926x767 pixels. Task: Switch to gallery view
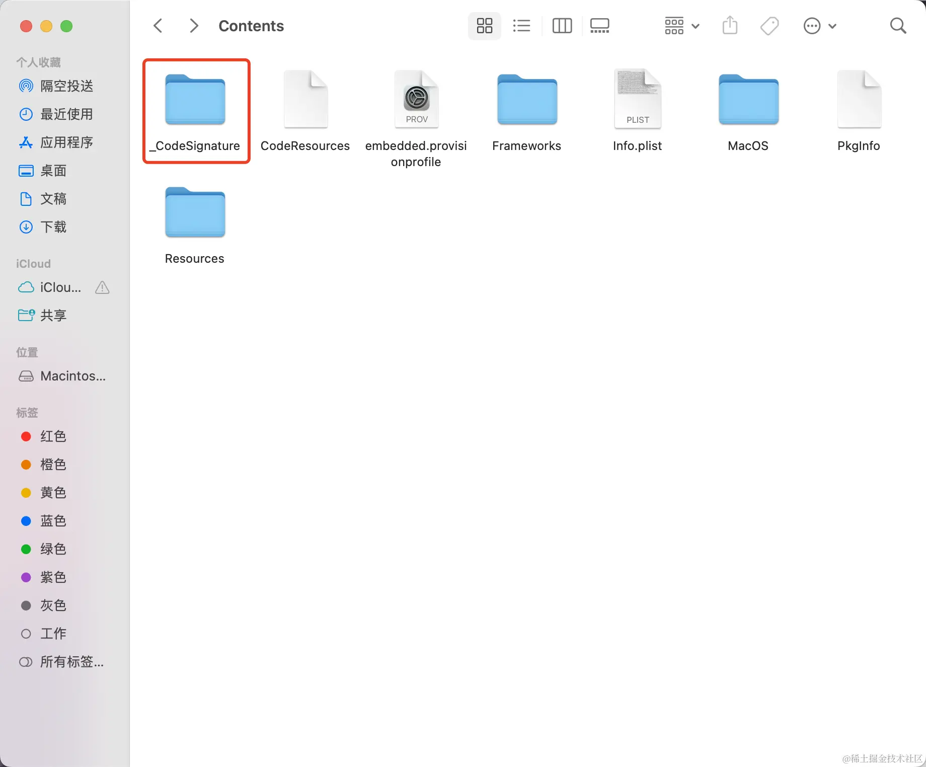tap(600, 26)
